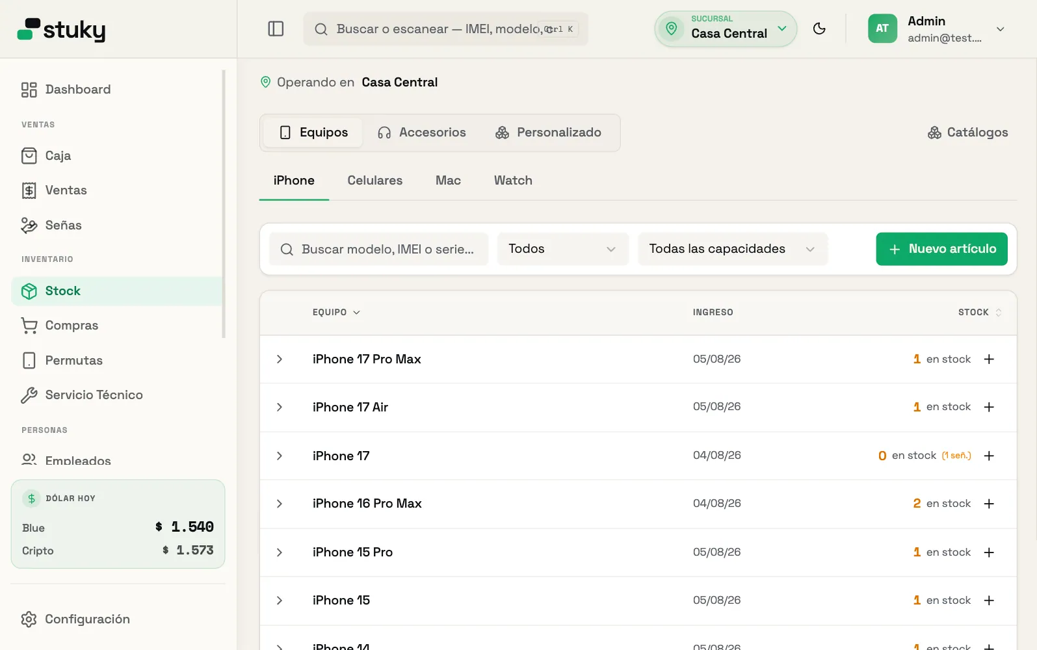
Task: Select the iPhone sub-tab
Action: (x=294, y=181)
